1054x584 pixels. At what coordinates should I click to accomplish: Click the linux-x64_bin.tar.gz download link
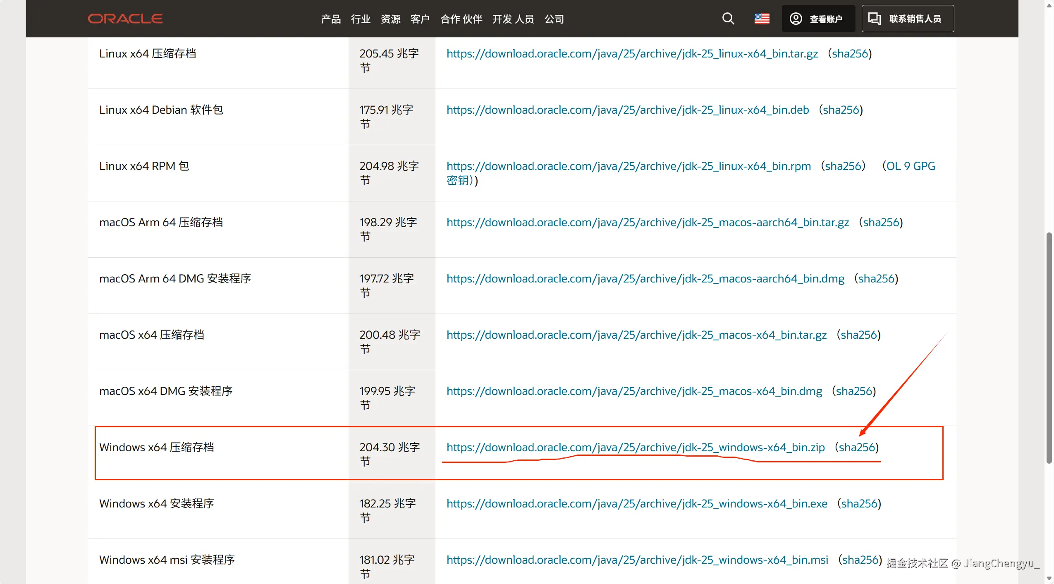pyautogui.click(x=632, y=54)
